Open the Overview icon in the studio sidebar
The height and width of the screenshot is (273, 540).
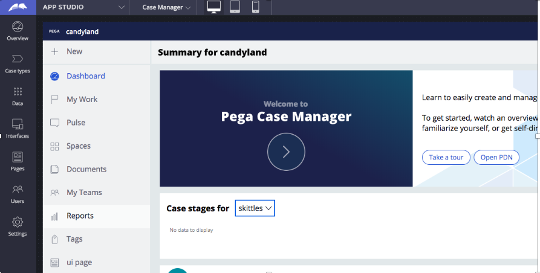point(18,27)
